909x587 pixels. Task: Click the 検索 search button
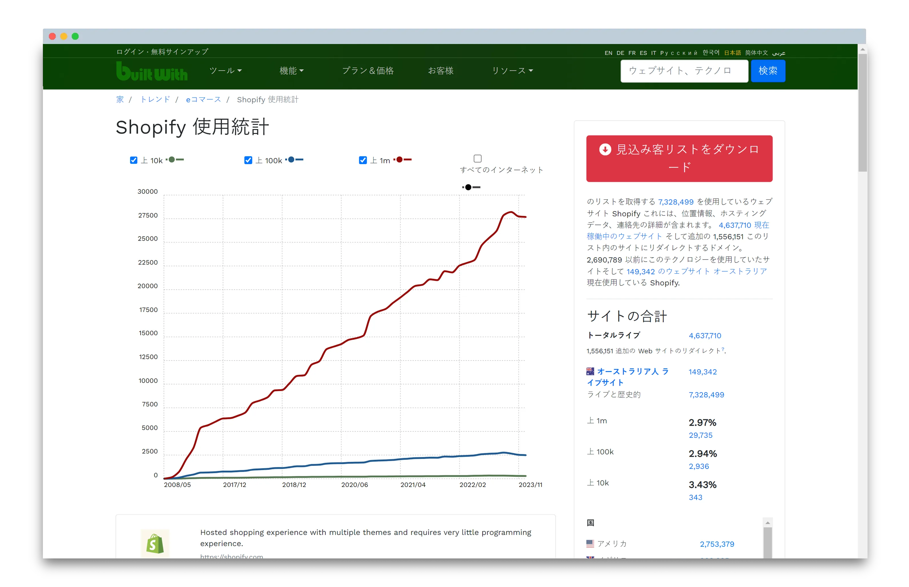point(768,71)
